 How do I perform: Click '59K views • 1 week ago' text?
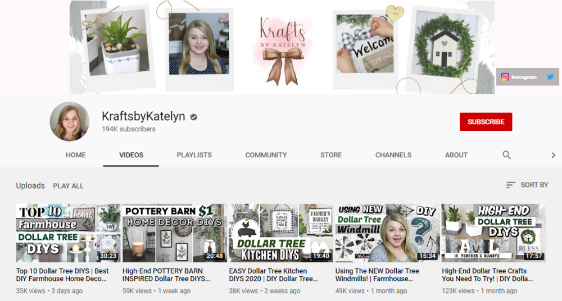tap(156, 291)
